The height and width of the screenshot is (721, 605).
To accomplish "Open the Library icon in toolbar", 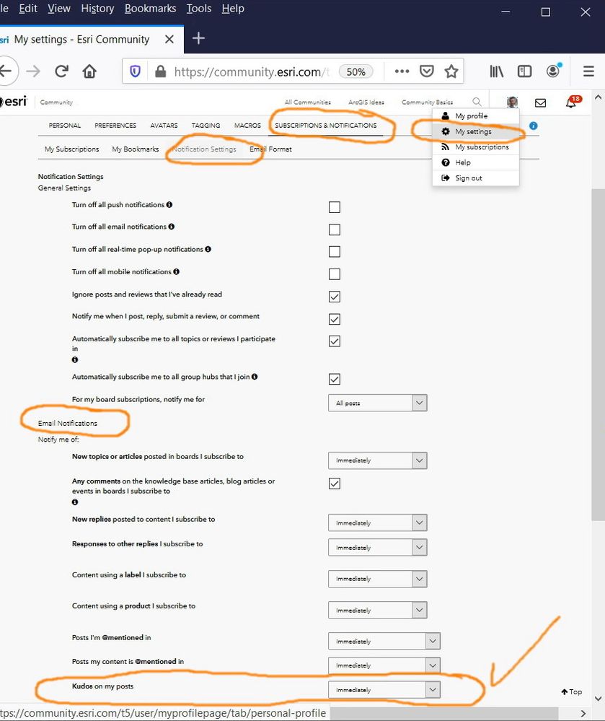I will (497, 71).
